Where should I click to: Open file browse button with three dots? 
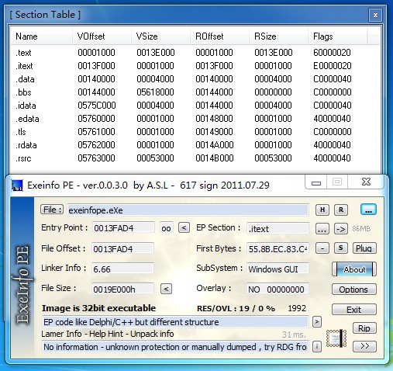point(368,210)
